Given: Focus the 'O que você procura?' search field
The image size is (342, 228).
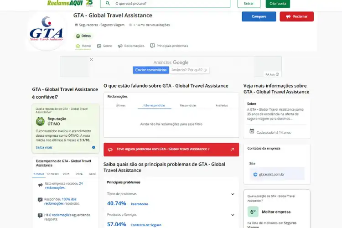Looking at the screenshot, I should tap(165, 4).
